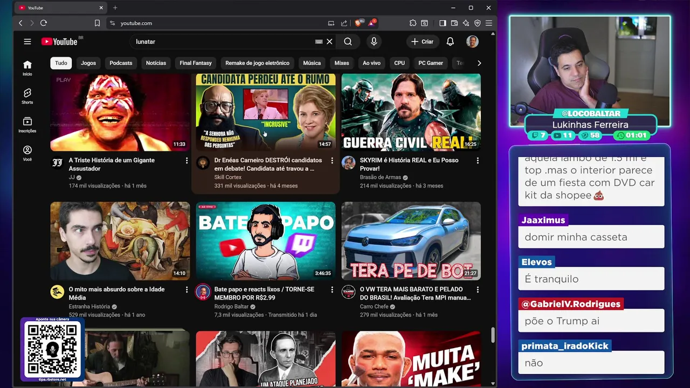
Task: Open the browser extensions puzzle icon
Action: [413, 23]
